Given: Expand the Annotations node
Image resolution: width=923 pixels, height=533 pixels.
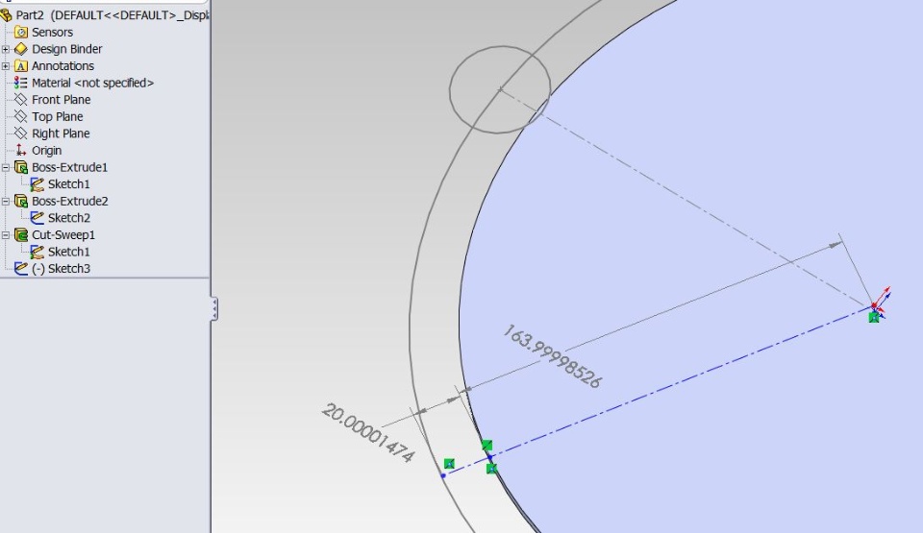Looking at the screenshot, I should [x=6, y=66].
